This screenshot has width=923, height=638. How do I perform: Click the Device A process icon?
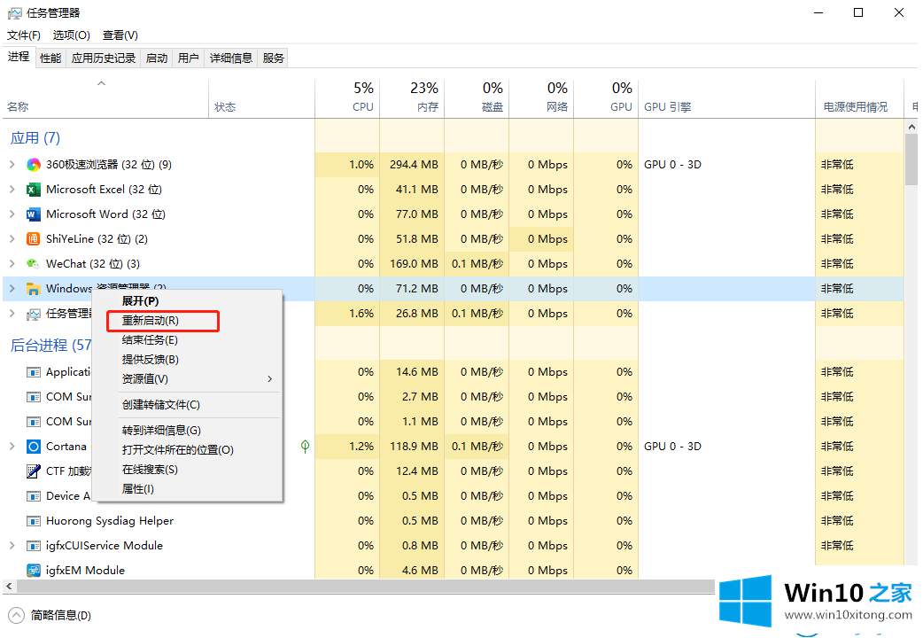34,496
